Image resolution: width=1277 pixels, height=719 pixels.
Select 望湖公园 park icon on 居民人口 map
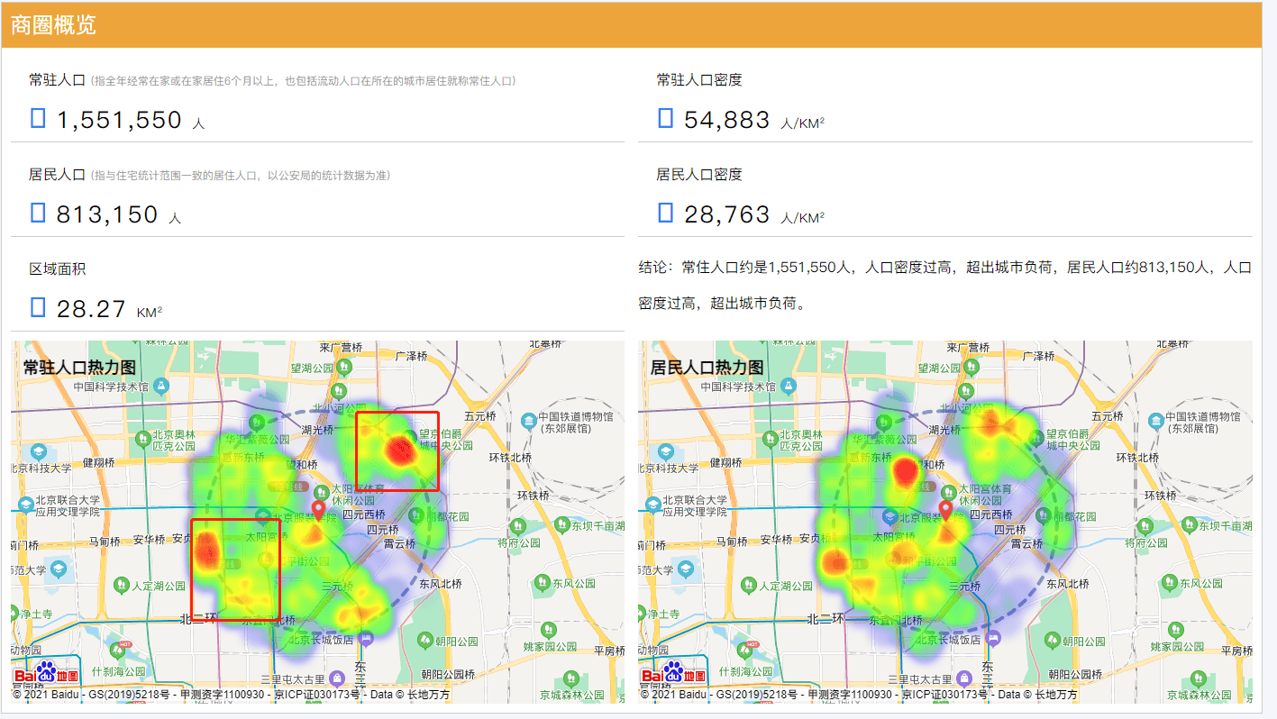point(970,368)
